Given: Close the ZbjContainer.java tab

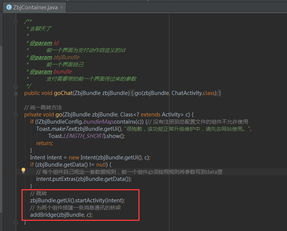Looking at the screenshot, I should click(62, 7).
